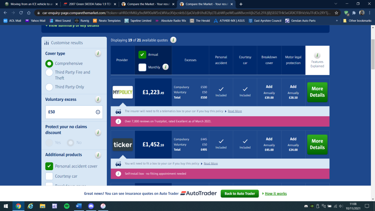Open Absolute Radio 90s bookmark
This screenshot has width=375, height=211.
[x=171, y=21]
